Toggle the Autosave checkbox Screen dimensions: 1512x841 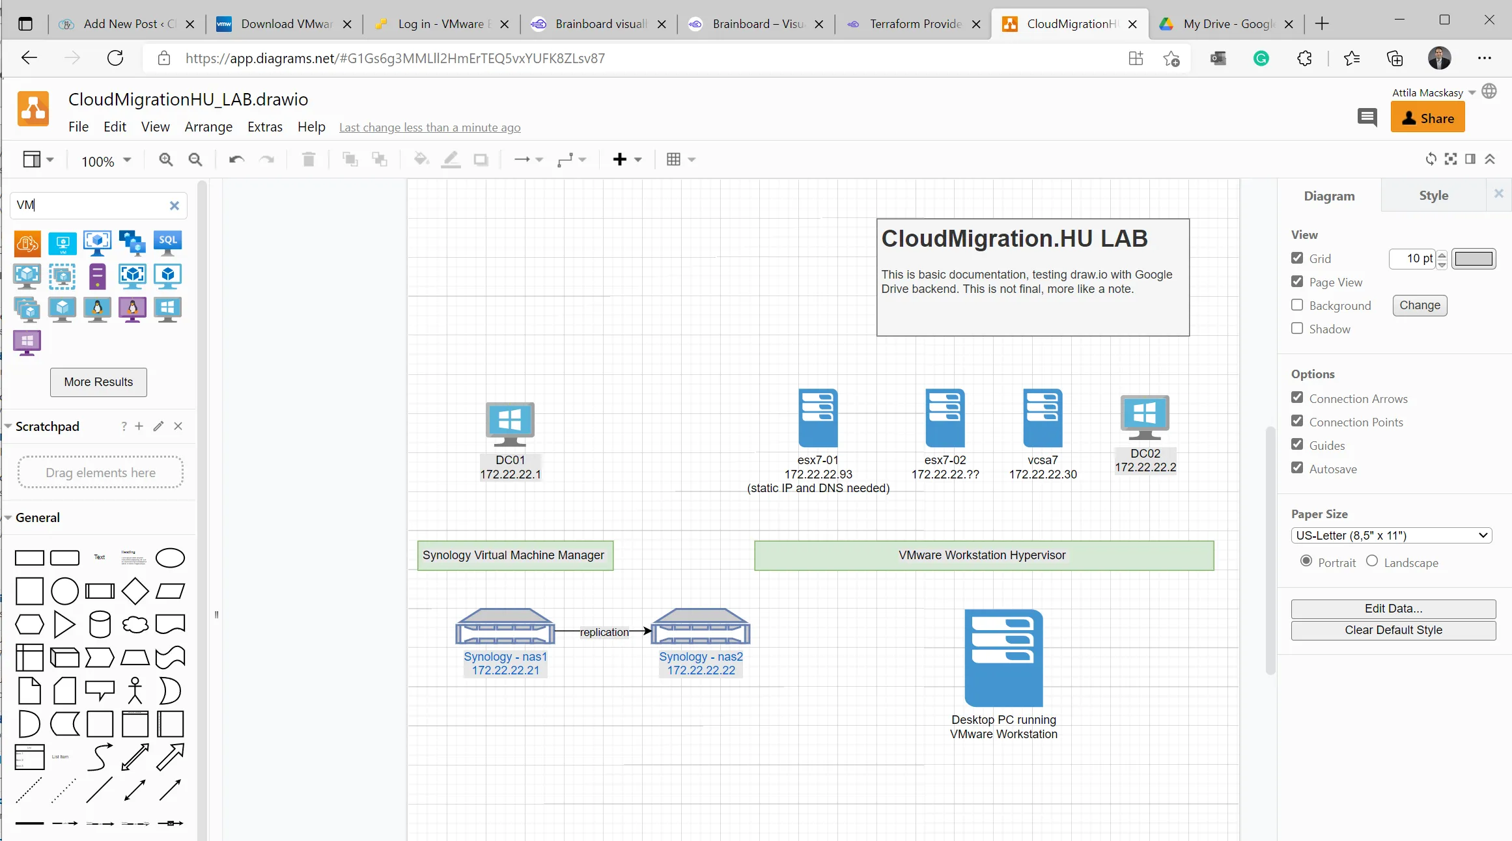(x=1297, y=468)
